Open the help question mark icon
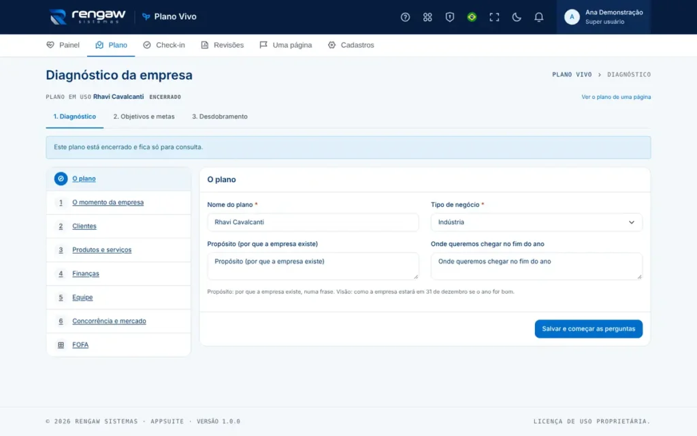697x436 pixels. click(x=405, y=17)
